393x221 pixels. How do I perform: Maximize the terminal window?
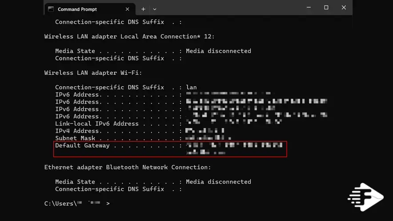(326, 8)
